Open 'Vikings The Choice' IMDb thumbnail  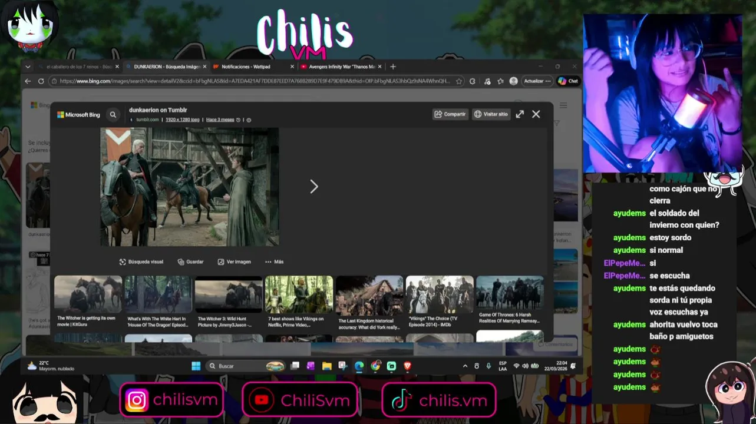[x=440, y=294]
